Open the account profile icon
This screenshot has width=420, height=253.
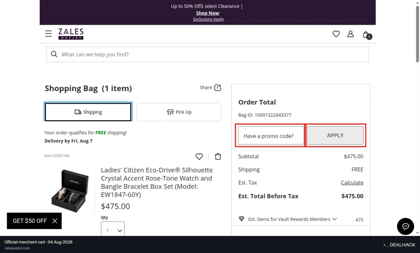pyautogui.click(x=351, y=34)
